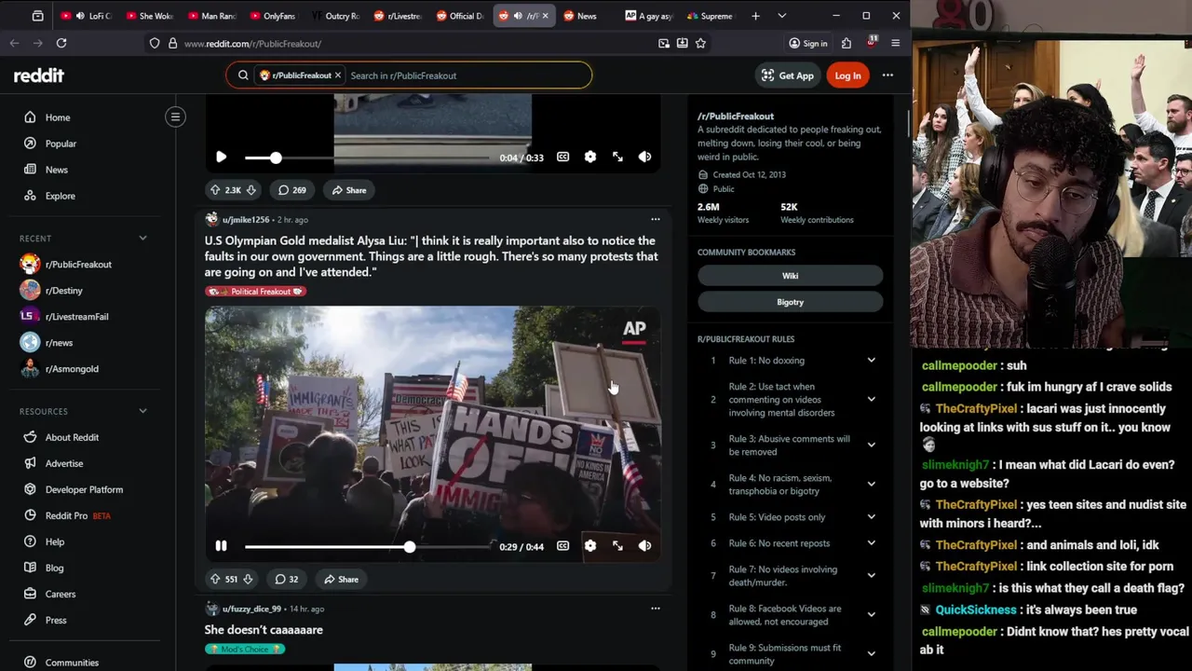Collapse the Recent section
This screenshot has width=1192, height=671.
pos(142,239)
